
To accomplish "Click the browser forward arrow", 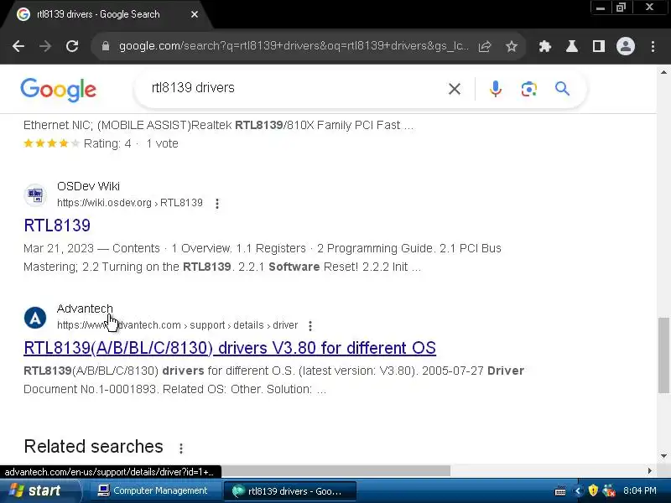I will [45, 46].
